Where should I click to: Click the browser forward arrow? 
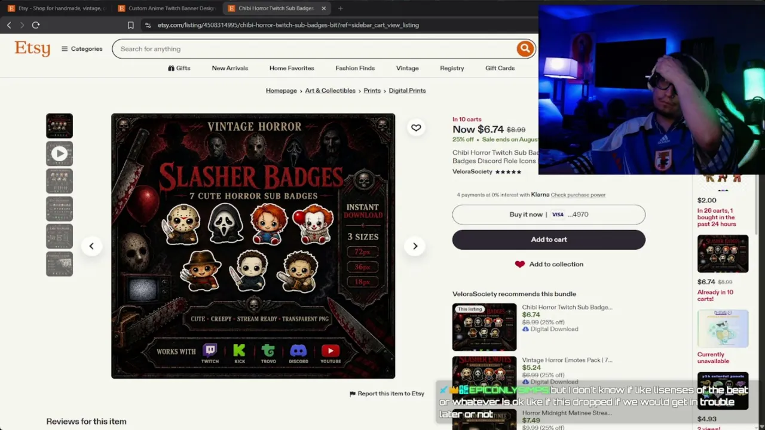click(22, 25)
